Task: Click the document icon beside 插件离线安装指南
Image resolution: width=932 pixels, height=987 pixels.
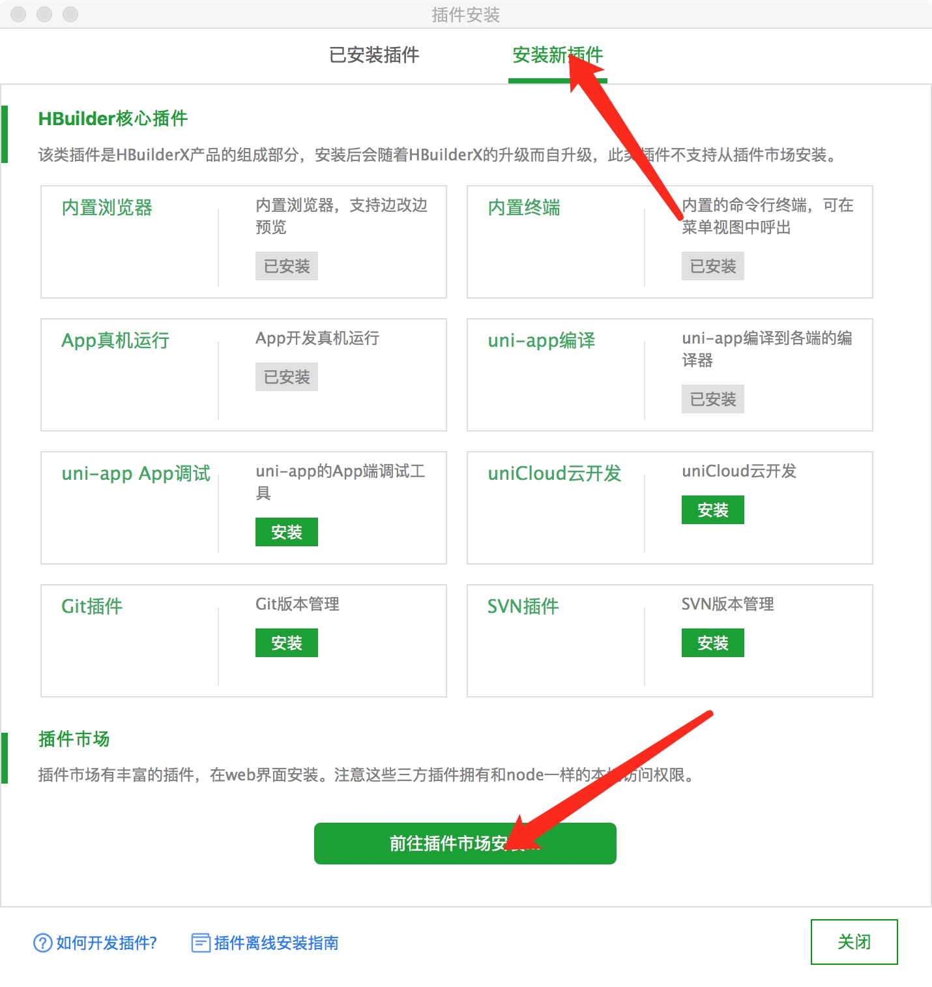Action: (x=200, y=941)
